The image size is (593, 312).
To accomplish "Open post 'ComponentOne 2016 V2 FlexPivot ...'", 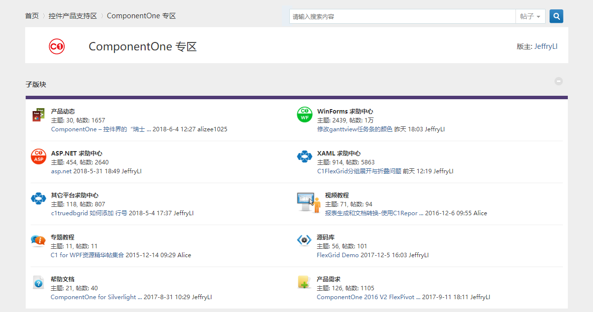I will (x=368, y=297).
